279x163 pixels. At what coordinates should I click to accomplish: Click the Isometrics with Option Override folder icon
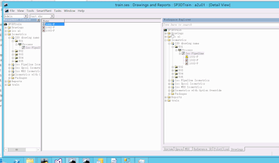coord(172,90)
